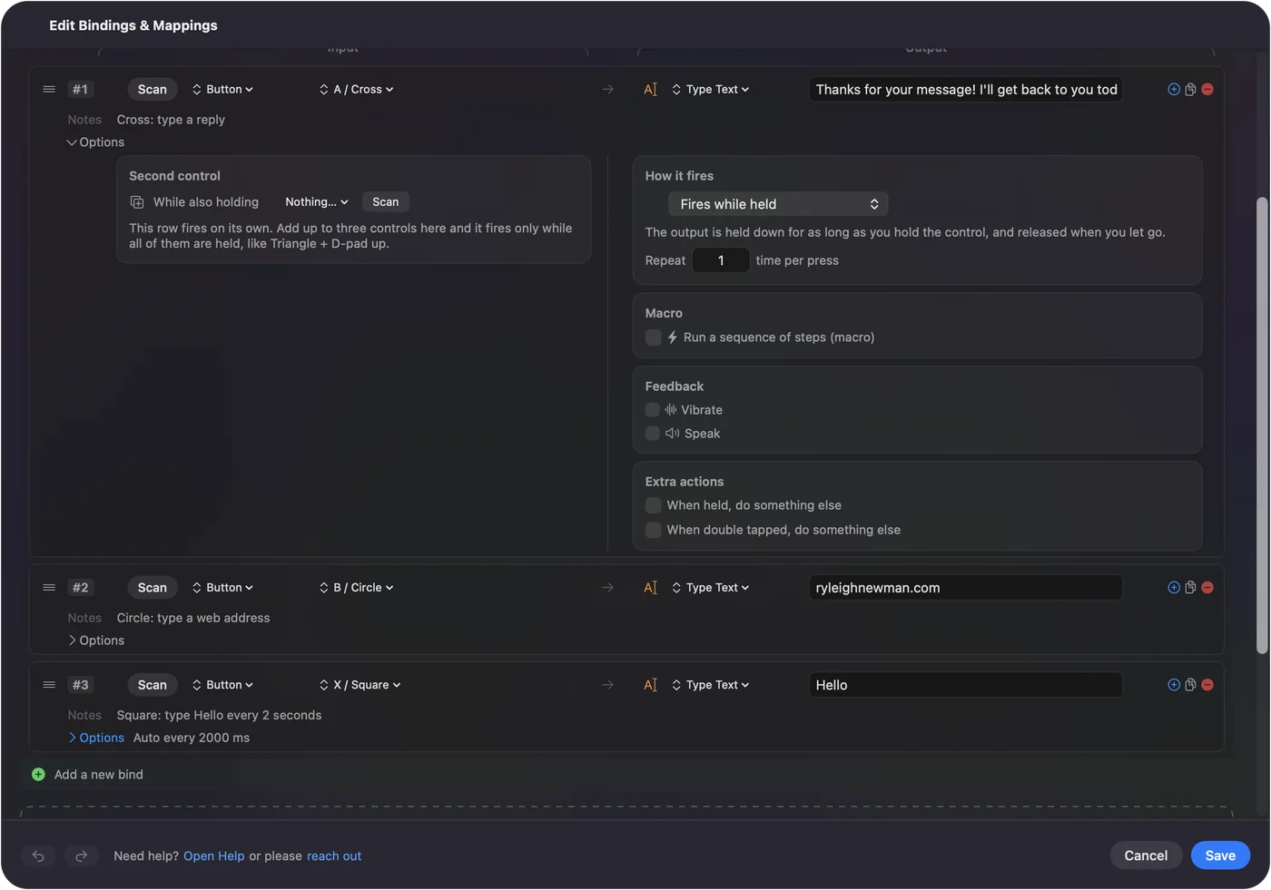Duplicate bind row #1

(x=1190, y=89)
